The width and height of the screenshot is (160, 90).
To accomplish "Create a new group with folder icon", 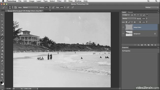I will (x=148, y=45).
